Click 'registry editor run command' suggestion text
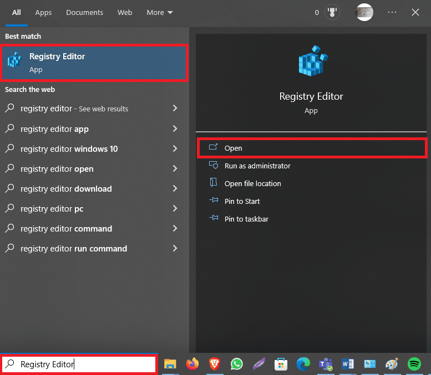This screenshot has height=375, width=431. coord(74,249)
